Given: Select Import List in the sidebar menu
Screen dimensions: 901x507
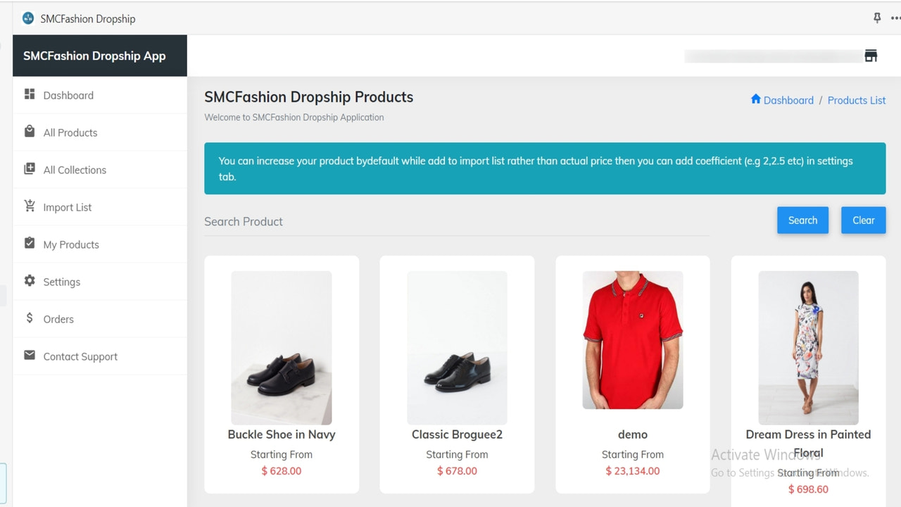Looking at the screenshot, I should click(x=67, y=206).
